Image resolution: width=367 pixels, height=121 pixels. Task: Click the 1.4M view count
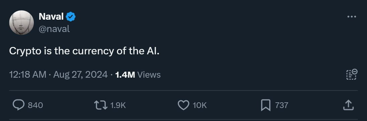pos(125,75)
